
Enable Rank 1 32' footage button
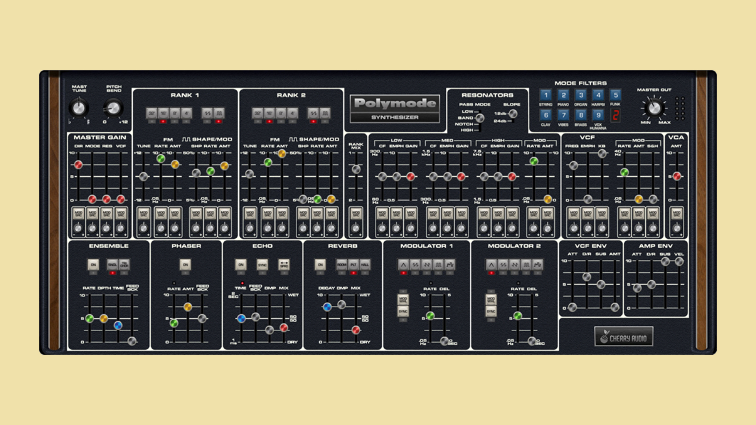click(152, 113)
